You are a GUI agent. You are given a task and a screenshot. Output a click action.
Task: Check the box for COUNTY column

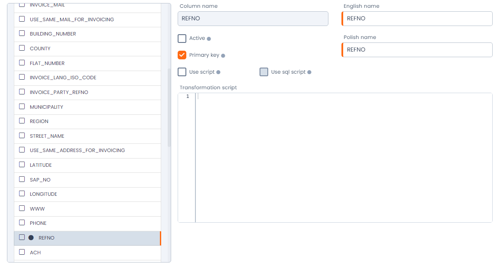[22, 49]
